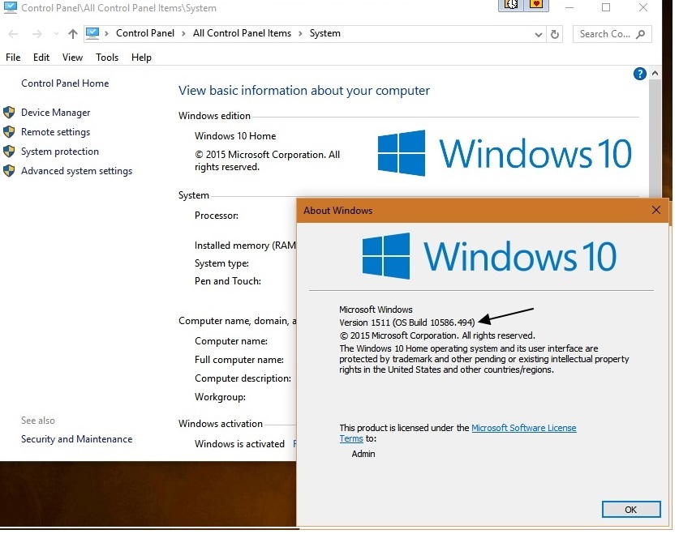Click the System window icon in title bar
The height and width of the screenshot is (534, 679).
pyautogui.click(x=10, y=7)
